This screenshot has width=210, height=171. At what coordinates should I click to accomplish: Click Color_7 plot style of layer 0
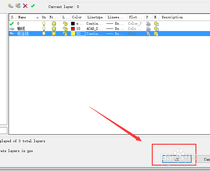(x=135, y=24)
